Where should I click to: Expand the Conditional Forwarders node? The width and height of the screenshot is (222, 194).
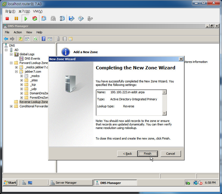click(x=11, y=106)
